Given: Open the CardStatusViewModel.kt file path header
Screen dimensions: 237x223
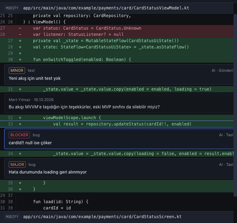Looking at the screenshot, I should (x=106, y=8).
